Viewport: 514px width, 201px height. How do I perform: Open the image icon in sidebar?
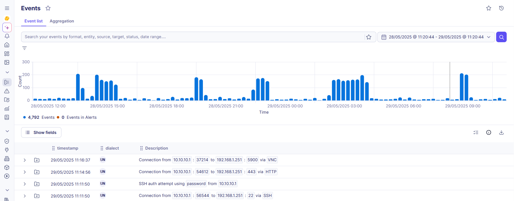click(x=7, y=62)
